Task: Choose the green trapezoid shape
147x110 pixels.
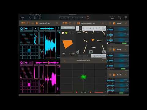Action: tap(66, 33)
